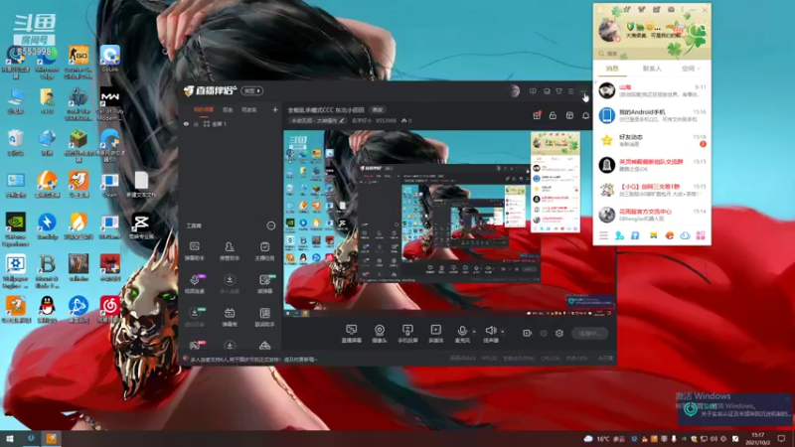
Task: Click the QQ 搜索 search field
Action: 652,54
